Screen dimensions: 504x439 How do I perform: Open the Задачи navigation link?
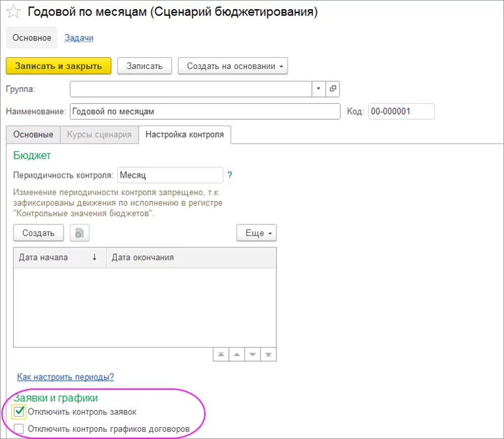pyautogui.click(x=79, y=38)
